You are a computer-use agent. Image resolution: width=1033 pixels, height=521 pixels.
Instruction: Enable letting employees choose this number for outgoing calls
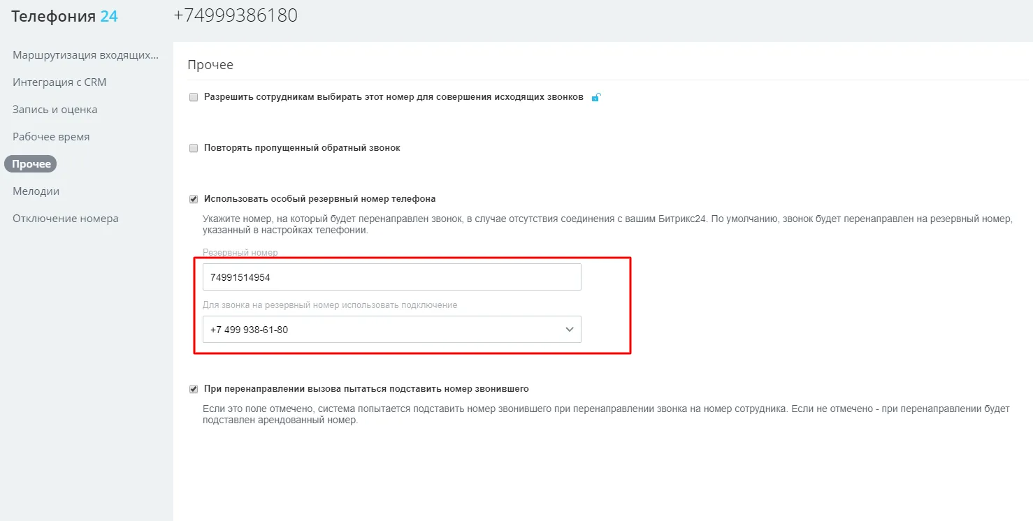pyautogui.click(x=194, y=98)
